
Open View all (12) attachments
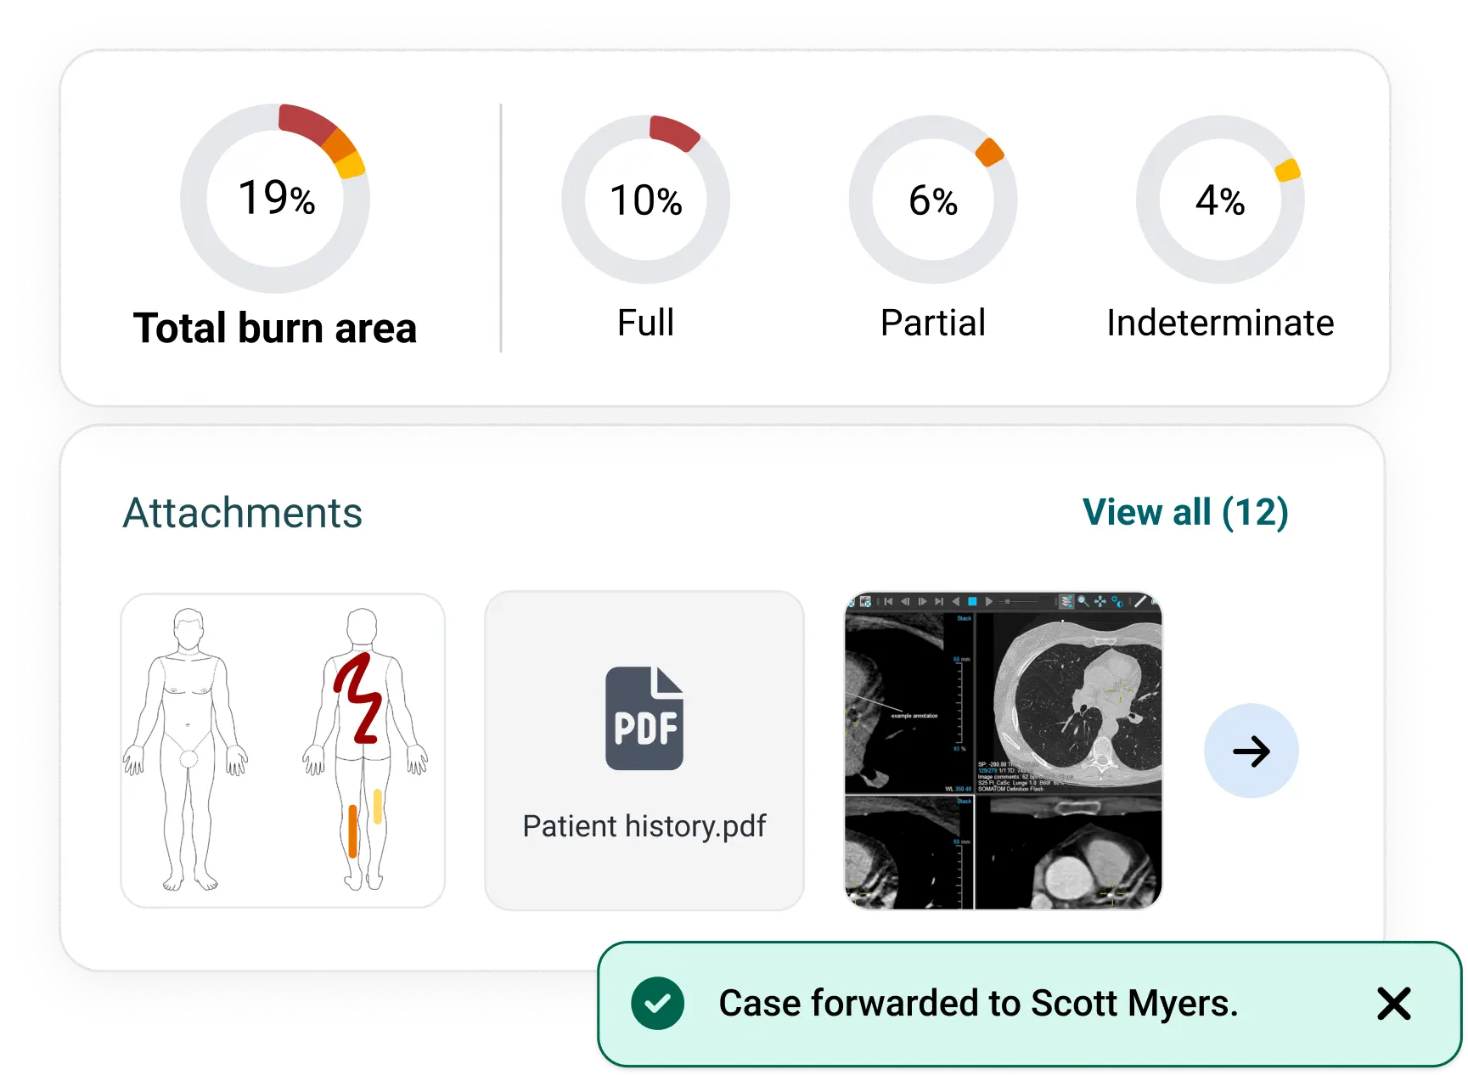(x=1186, y=512)
